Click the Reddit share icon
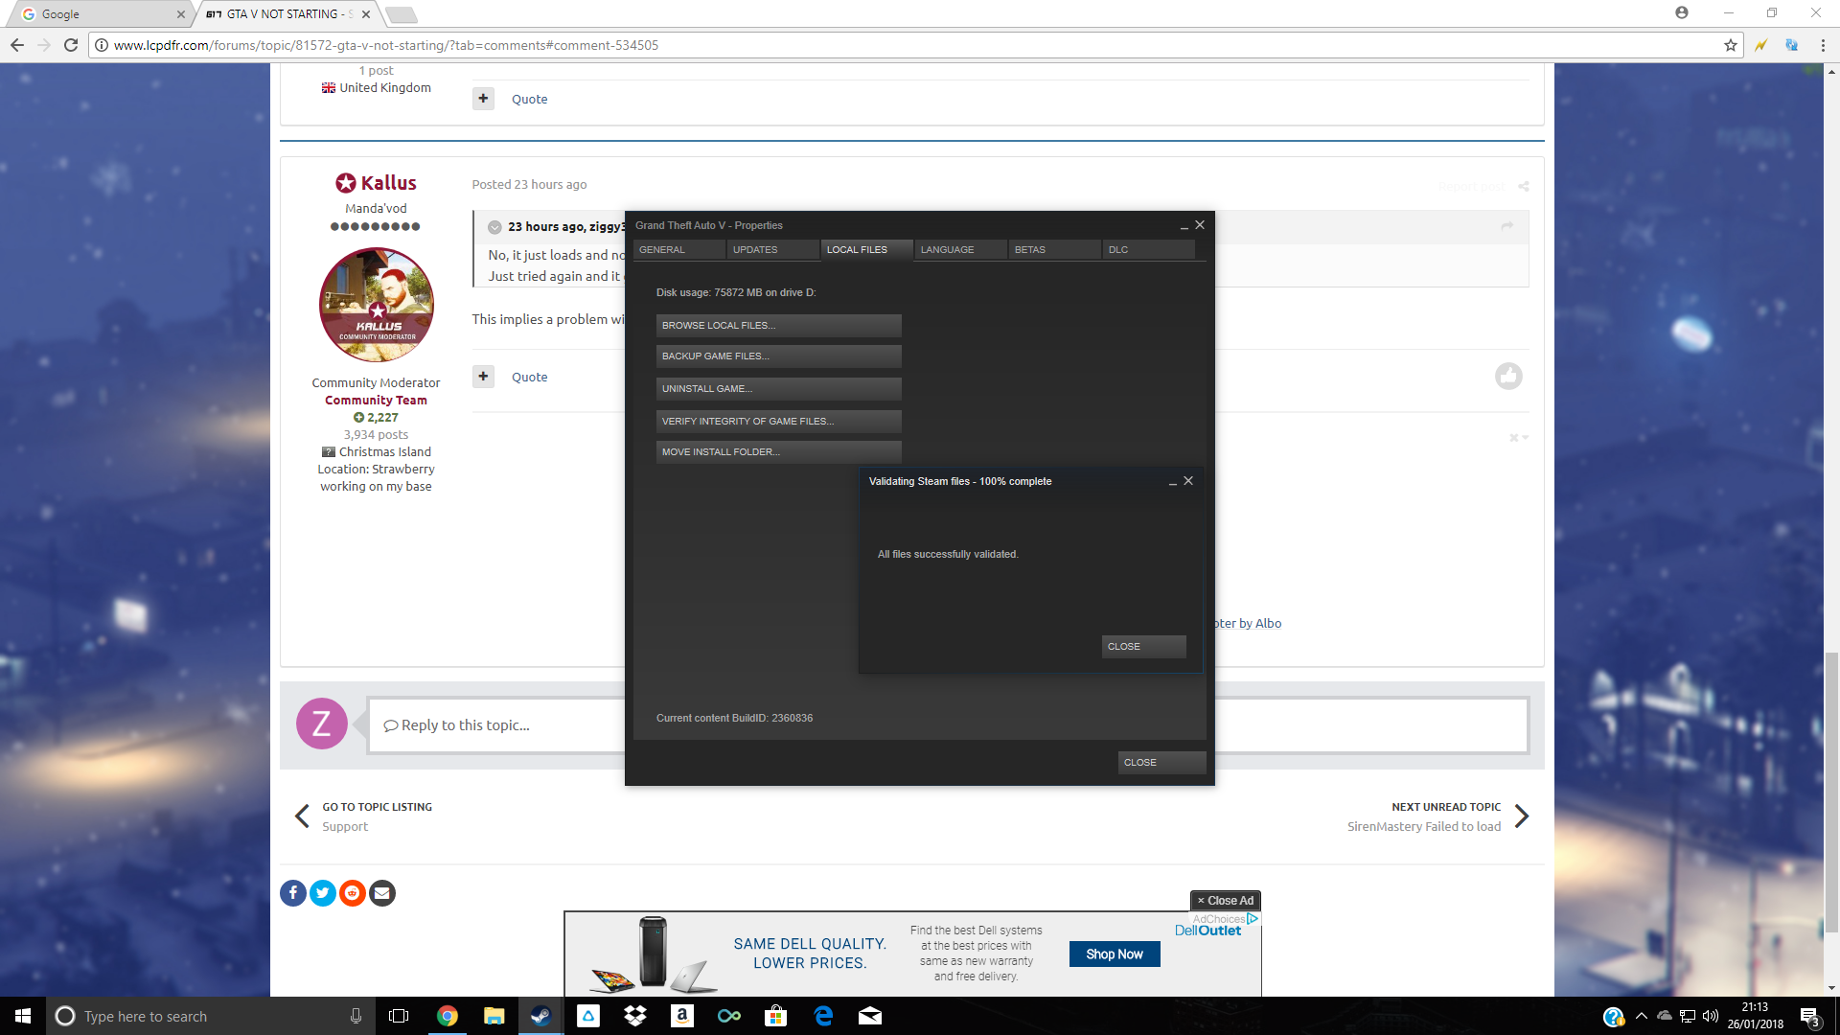The image size is (1840, 1035). pyautogui.click(x=353, y=893)
